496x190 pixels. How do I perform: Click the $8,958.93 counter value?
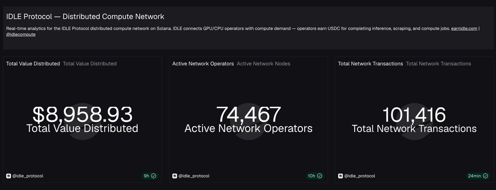click(x=82, y=114)
